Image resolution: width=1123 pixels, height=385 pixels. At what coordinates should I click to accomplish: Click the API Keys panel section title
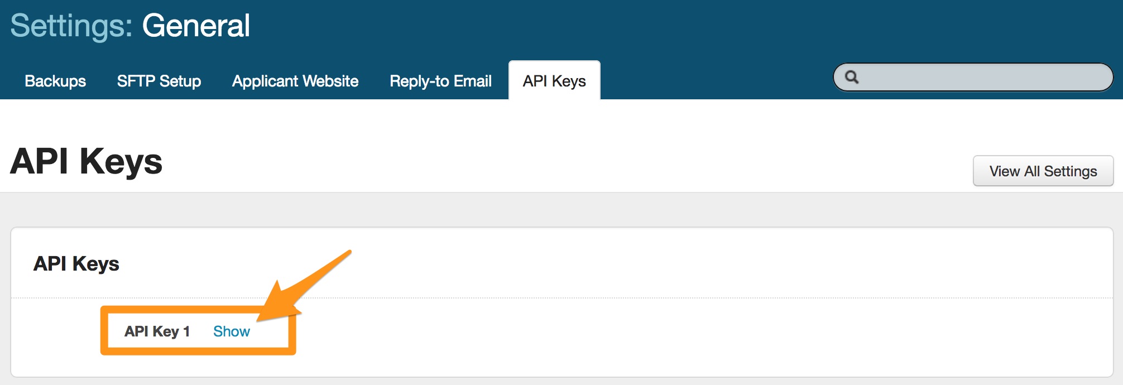pyautogui.click(x=76, y=264)
